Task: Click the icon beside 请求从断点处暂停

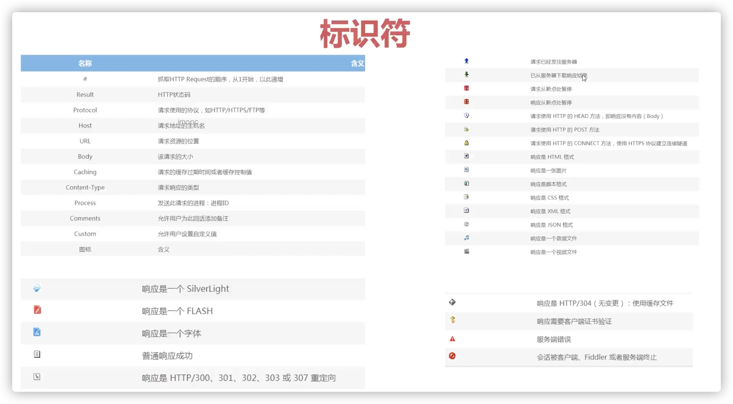Action: pos(466,88)
